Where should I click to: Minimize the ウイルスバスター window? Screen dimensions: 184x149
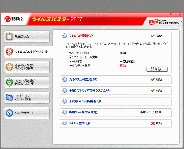pos(176,15)
